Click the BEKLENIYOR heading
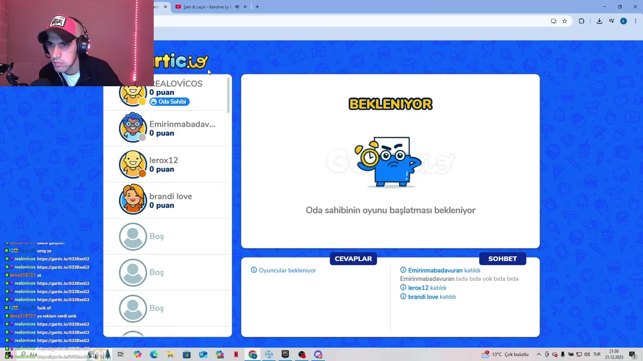The width and height of the screenshot is (643, 361). [x=390, y=104]
